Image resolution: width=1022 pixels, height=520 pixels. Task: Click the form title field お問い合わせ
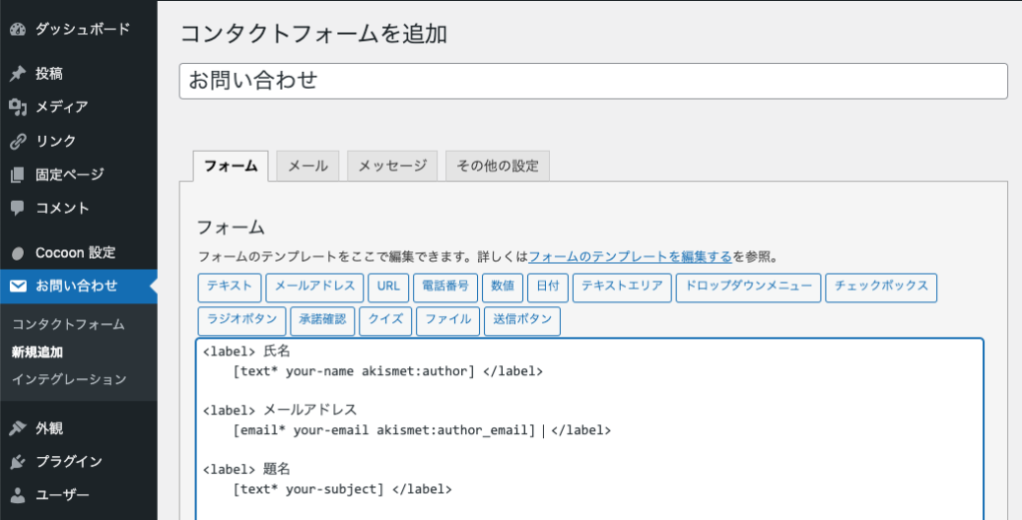(593, 81)
